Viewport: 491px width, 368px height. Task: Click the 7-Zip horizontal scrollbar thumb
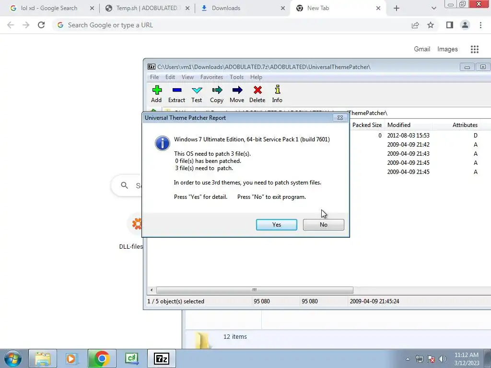point(255,290)
